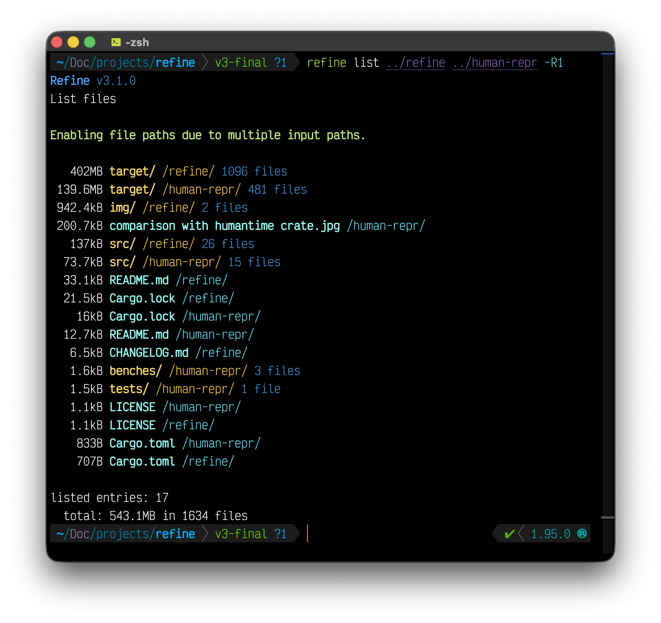Viewport: 661px width, 623px height.
Task: Click the top prompt's ~/Doc/projects/refine path segment
Action: [126, 63]
